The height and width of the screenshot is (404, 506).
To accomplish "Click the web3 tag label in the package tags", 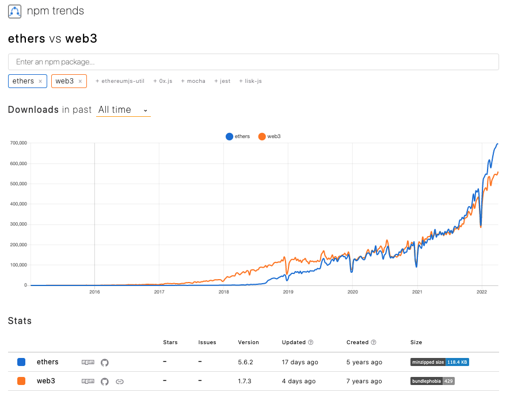I will pos(64,81).
